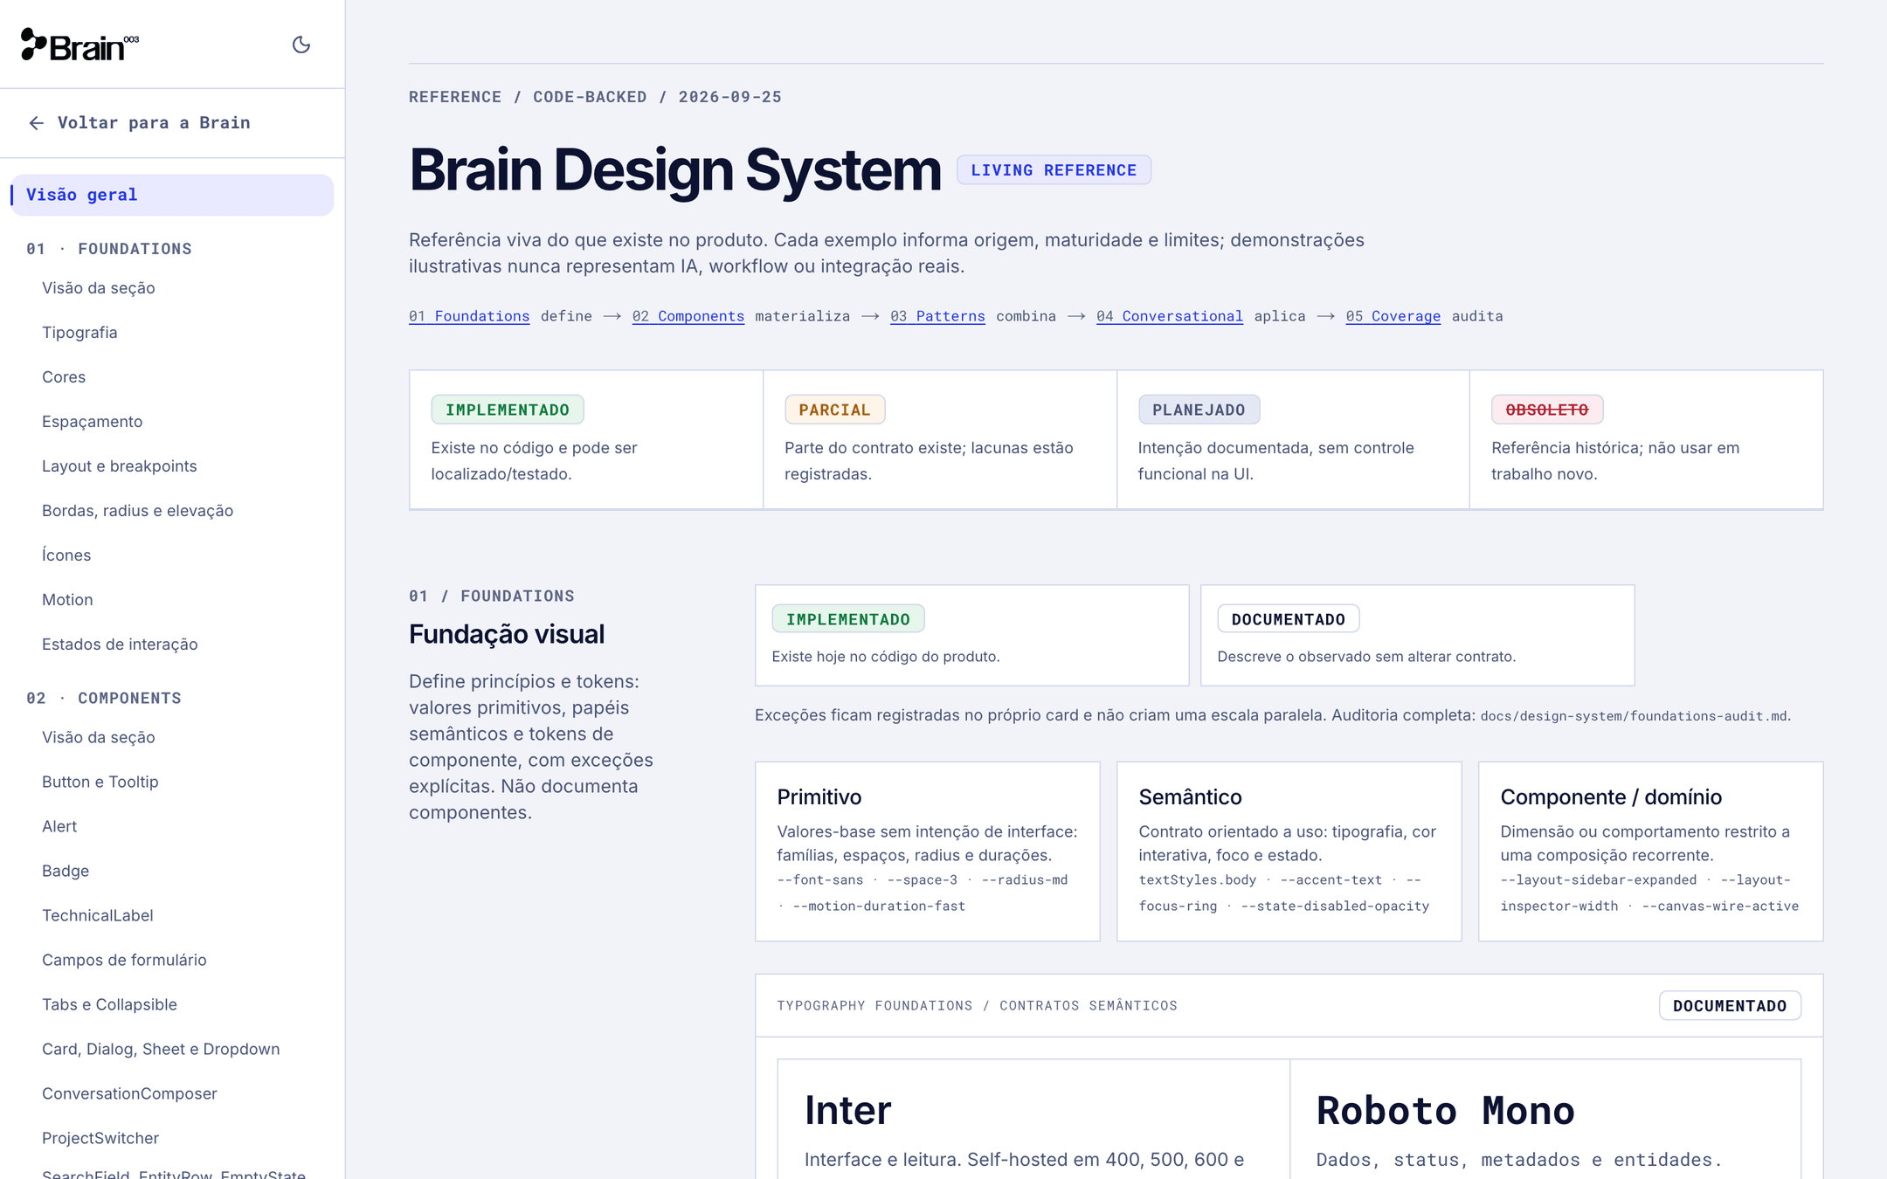
Task: Open Visão da seção under Components
Action: (99, 738)
